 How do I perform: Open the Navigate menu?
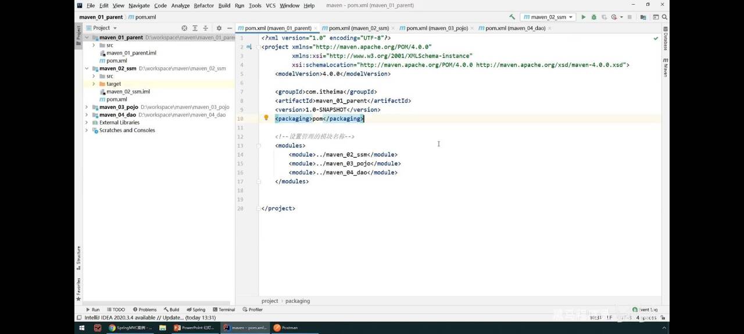click(x=139, y=6)
